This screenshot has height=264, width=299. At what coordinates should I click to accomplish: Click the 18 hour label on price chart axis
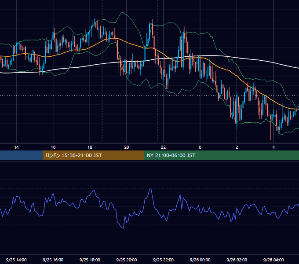[90, 147]
